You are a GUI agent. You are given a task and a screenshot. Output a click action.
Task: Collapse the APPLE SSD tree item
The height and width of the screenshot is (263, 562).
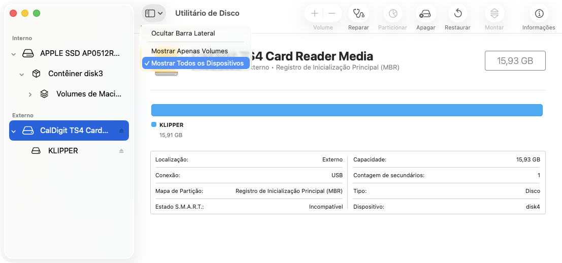[x=14, y=53]
